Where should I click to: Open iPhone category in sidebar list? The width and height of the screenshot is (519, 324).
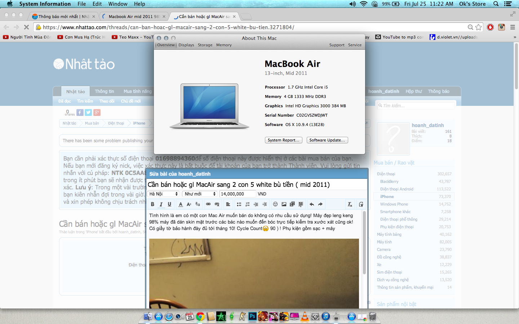387,197
